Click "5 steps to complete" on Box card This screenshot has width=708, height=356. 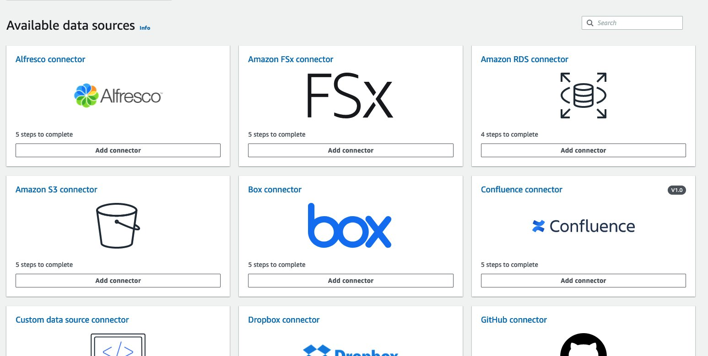pos(276,265)
